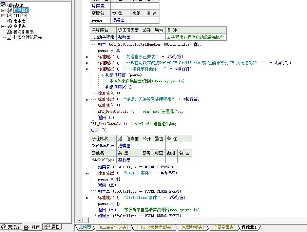Image resolution: width=307 pixels, height=232 pixels.
Task: Expand the 资源表 tree node
Action: (x=3, y=26)
